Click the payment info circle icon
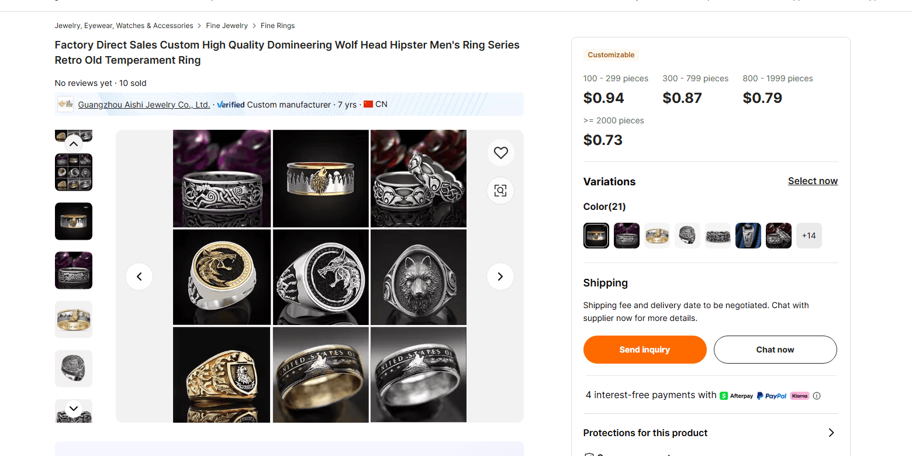Image resolution: width=912 pixels, height=456 pixels. coord(817,396)
